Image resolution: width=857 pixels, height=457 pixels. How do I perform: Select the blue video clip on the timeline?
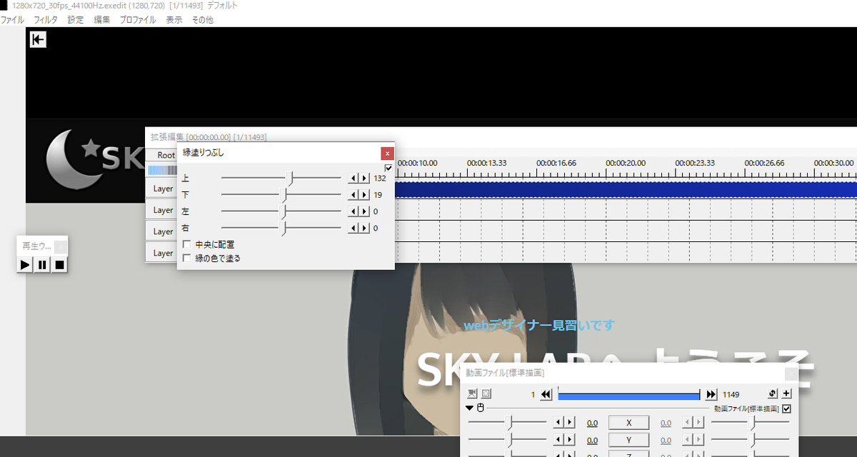[x=626, y=189]
